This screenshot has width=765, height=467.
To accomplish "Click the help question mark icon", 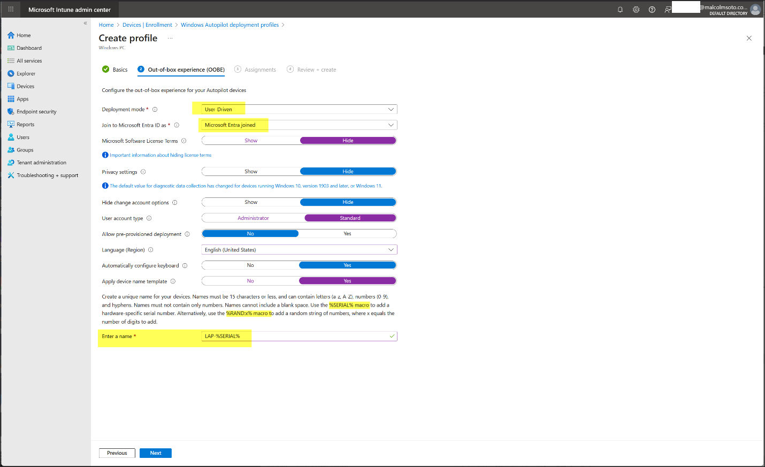I will pyautogui.click(x=652, y=10).
